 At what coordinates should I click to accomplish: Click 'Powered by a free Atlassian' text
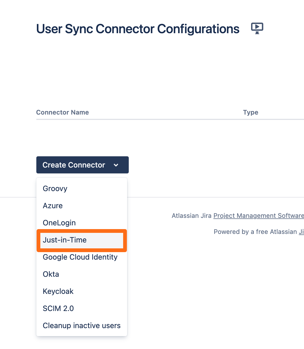[x=255, y=232]
